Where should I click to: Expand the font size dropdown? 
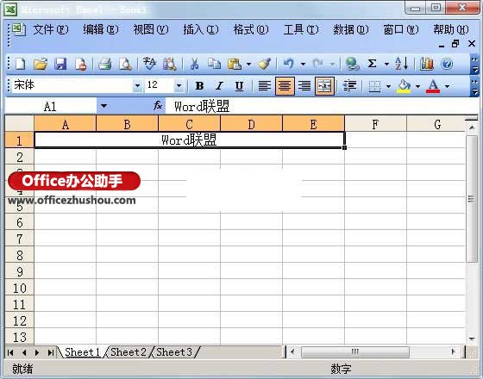point(179,86)
